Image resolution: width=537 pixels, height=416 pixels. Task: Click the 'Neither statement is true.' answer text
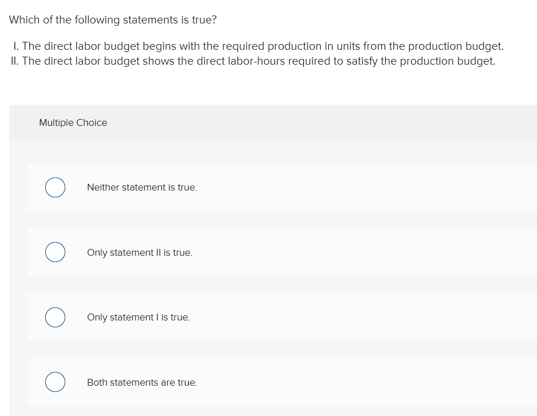tap(142, 188)
